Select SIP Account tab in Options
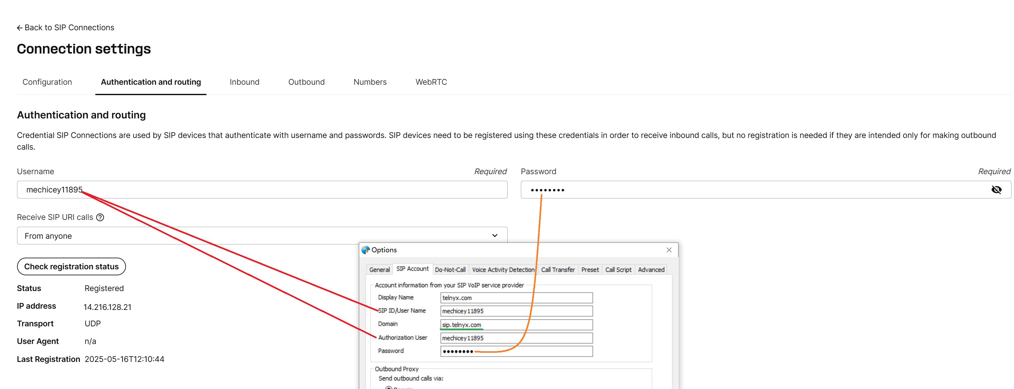The height and width of the screenshot is (389, 1014). (x=412, y=269)
